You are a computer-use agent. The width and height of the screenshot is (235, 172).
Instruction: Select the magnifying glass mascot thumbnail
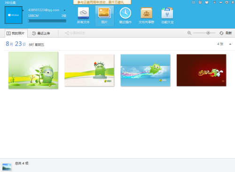[x=33, y=70]
